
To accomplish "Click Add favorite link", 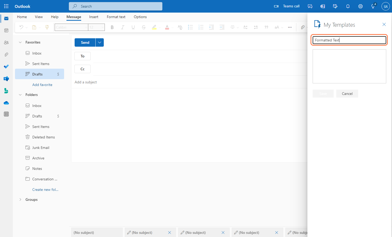I will 42,85.
